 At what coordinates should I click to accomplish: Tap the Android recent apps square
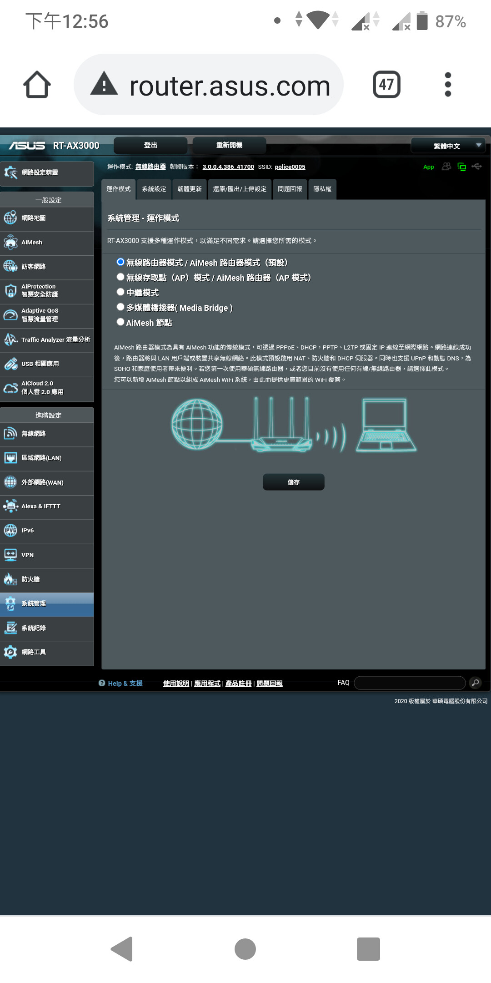click(x=368, y=949)
